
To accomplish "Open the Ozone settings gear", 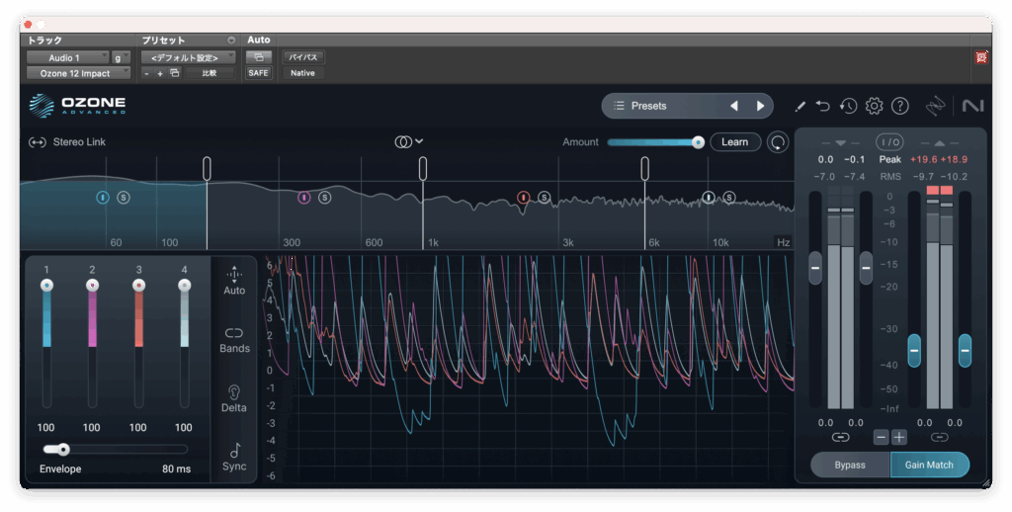I will pyautogui.click(x=874, y=106).
